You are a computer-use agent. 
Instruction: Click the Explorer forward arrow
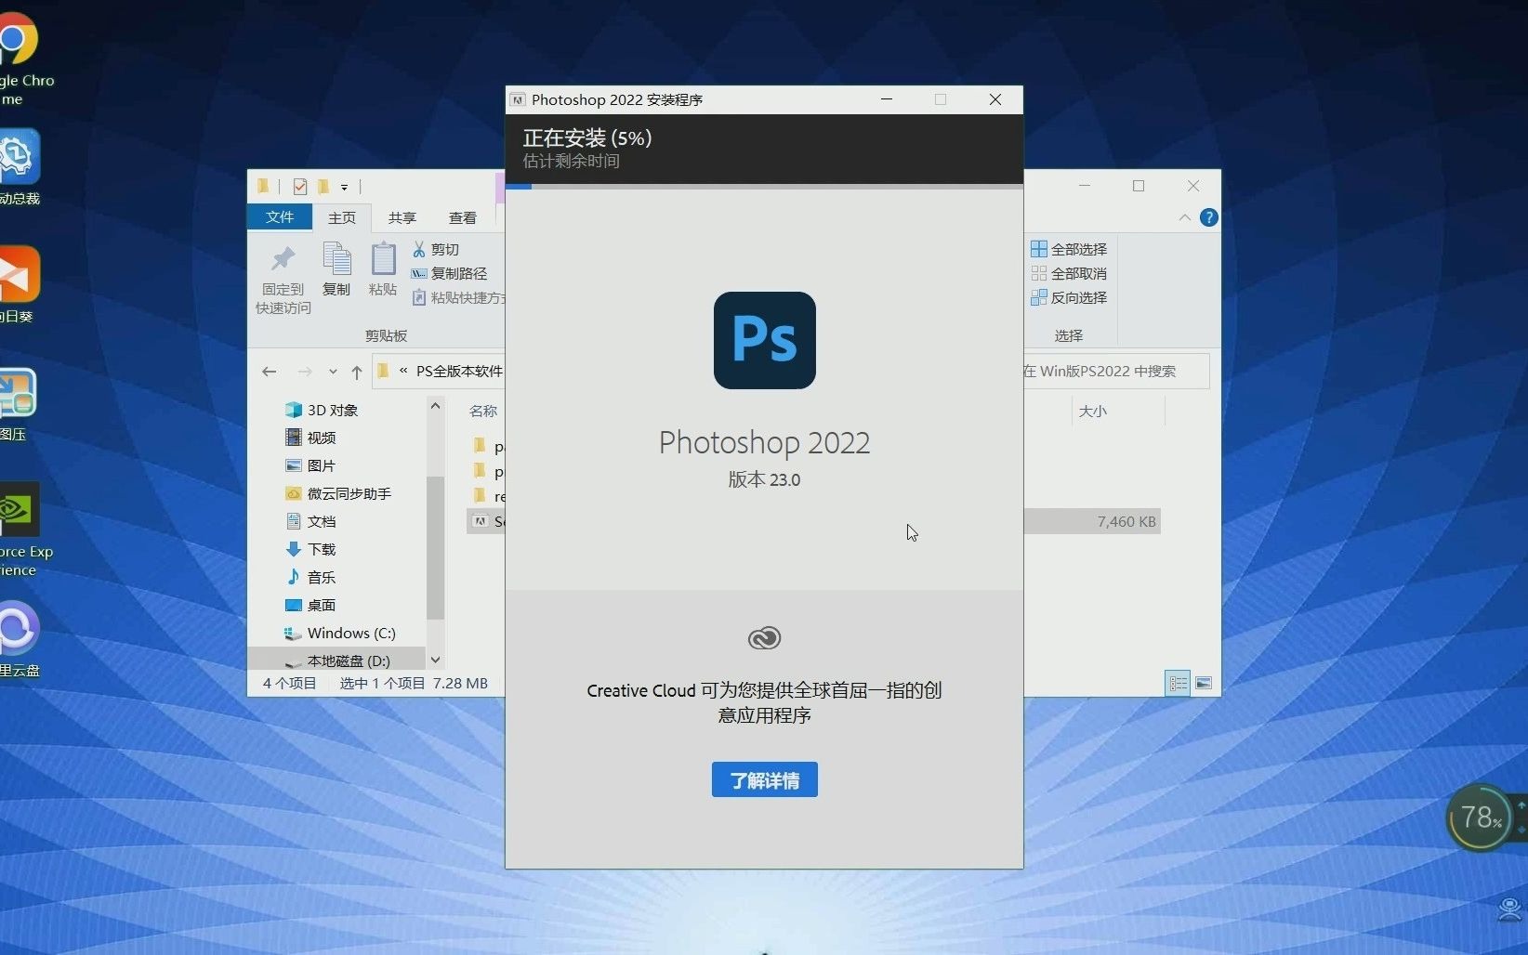click(x=305, y=372)
